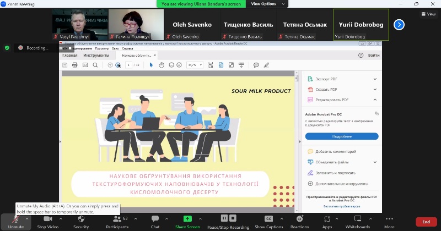Toggle Pause/Stop Recording control
The height and width of the screenshot is (231, 441).
228,221
